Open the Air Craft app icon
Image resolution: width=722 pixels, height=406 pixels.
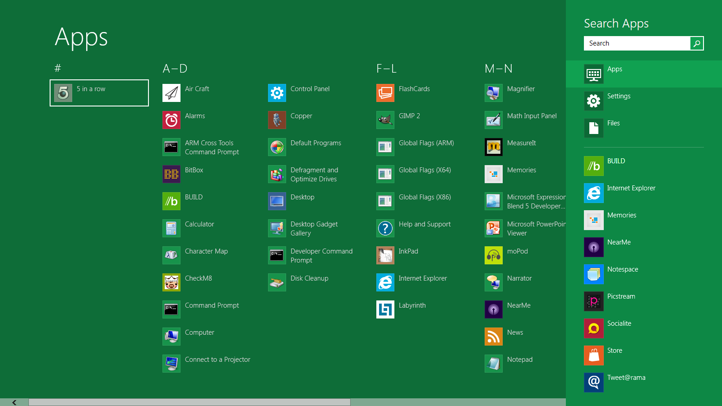coord(171,93)
